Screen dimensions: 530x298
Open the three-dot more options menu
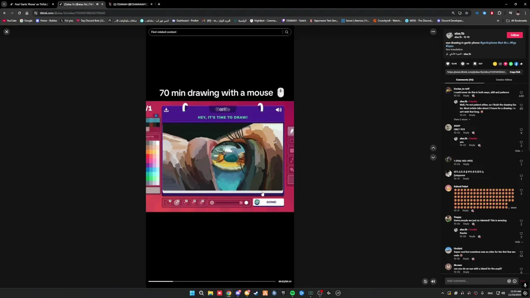433,32
